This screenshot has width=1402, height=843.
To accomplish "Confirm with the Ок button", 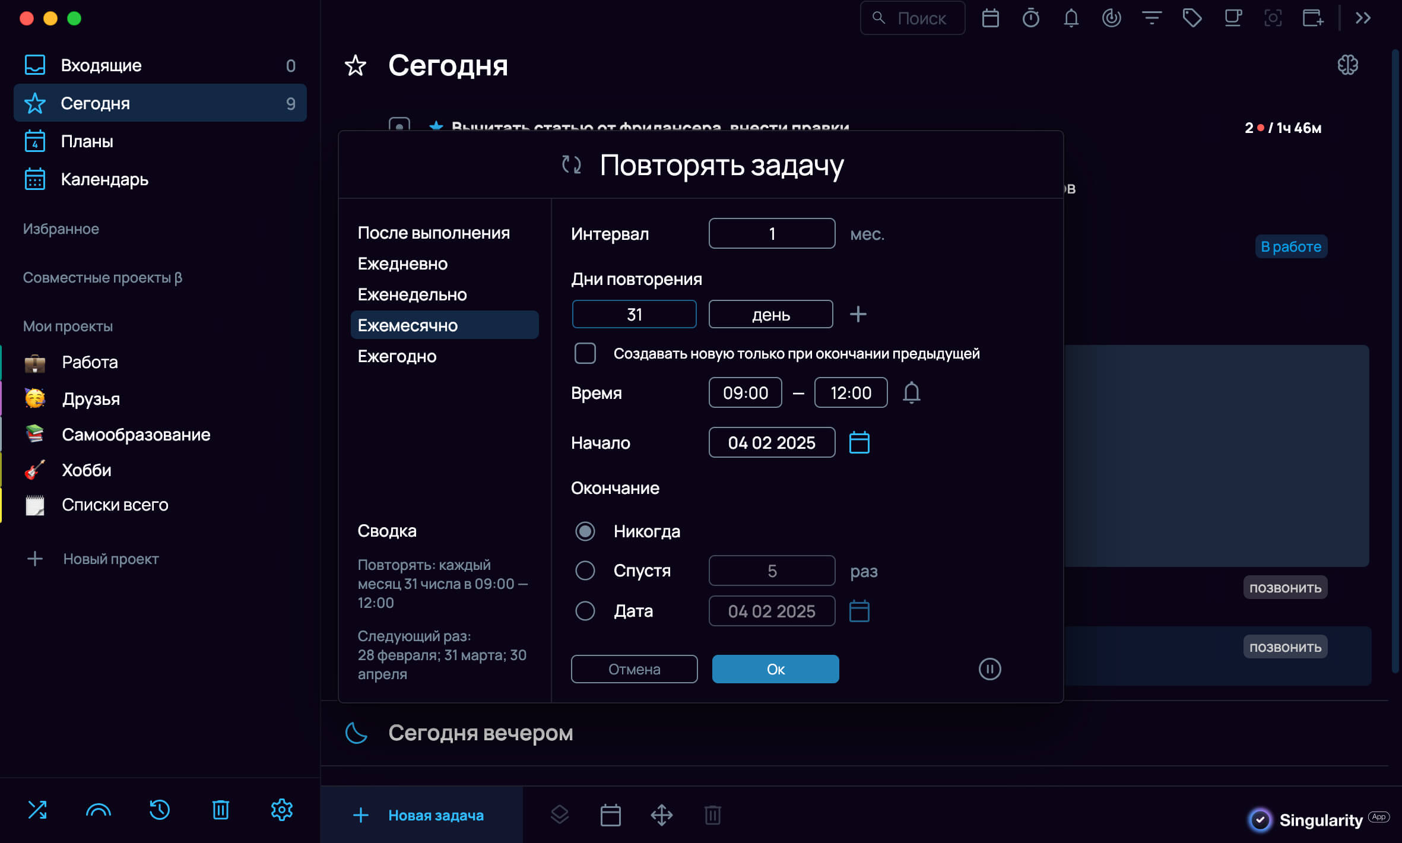I will [x=775, y=669].
